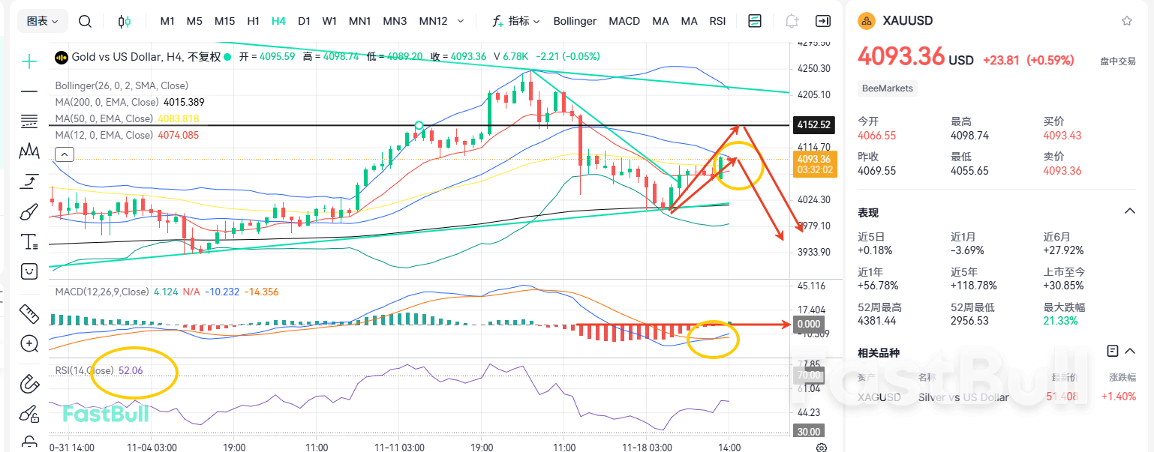Image resolution: width=1154 pixels, height=452 pixels.
Task: Add XAUUSD to favorites with star
Action: [1126, 21]
